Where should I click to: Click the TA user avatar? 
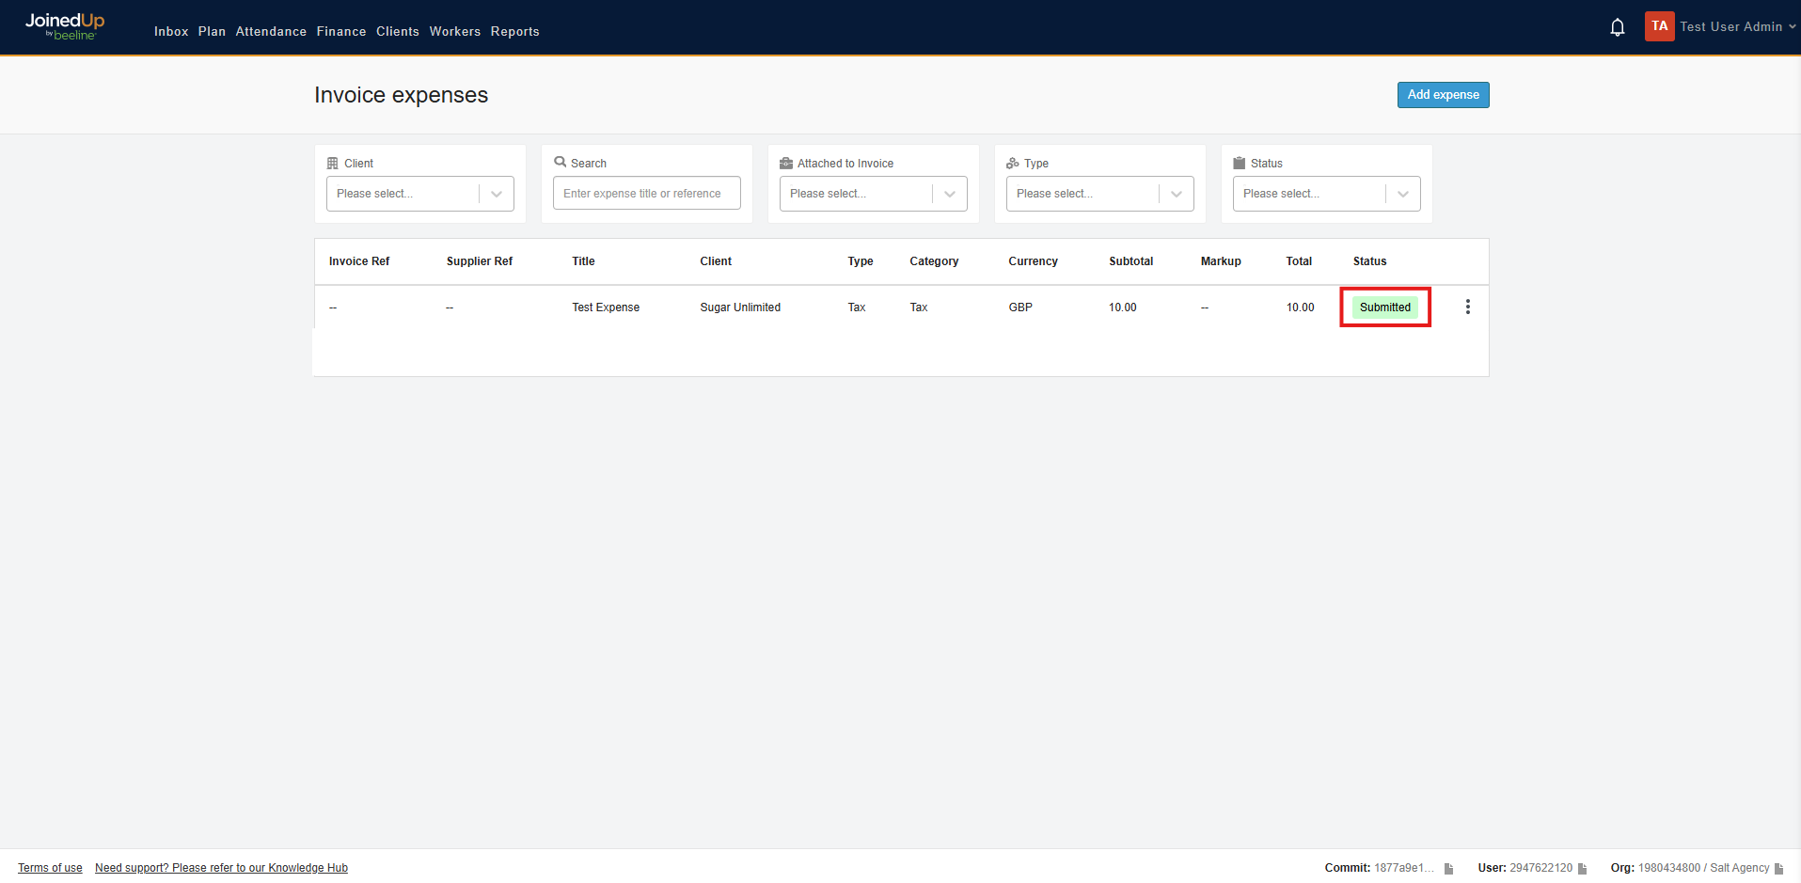[x=1659, y=26]
